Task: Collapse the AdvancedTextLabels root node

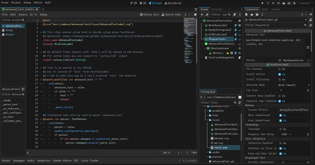Action: pyautogui.click(x=201, y=21)
